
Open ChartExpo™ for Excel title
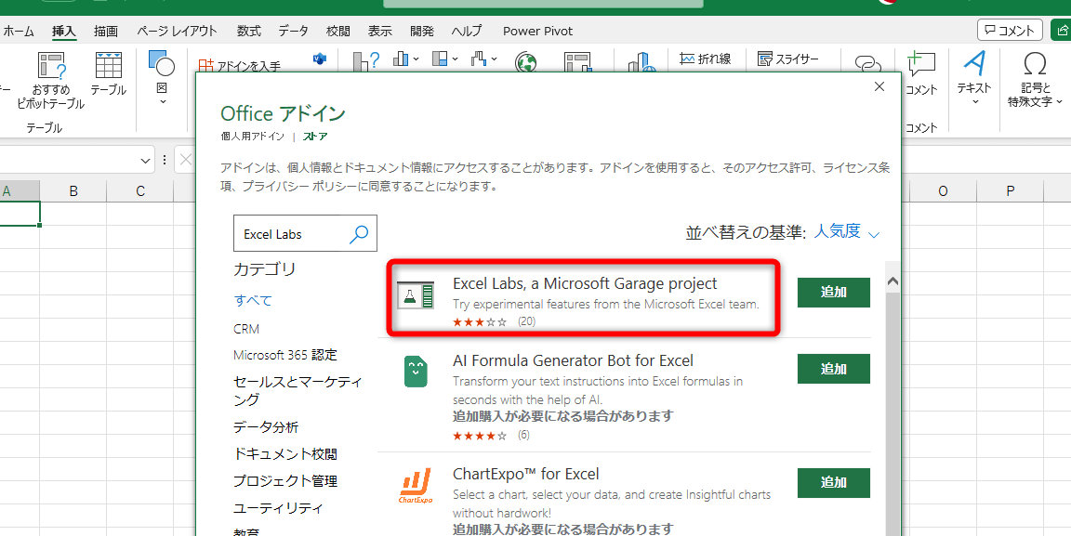click(525, 474)
